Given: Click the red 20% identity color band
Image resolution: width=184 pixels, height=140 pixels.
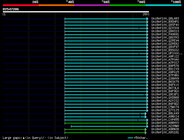Looking at the screenshot, I should click(x=21, y=5).
